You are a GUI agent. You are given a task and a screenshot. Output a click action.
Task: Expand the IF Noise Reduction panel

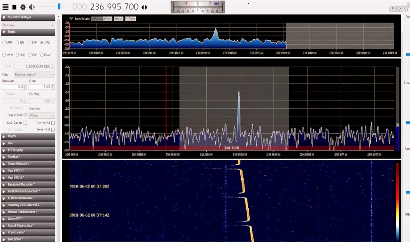point(28,198)
